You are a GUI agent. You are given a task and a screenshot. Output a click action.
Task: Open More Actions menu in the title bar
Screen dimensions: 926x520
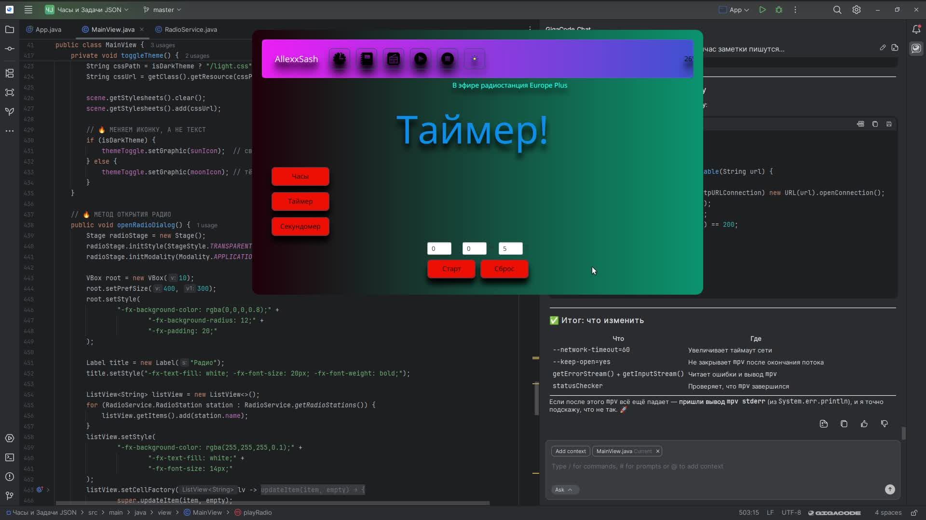tap(795, 10)
